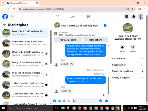
Task: Open the site information icon in address bar
Action: 20,9
